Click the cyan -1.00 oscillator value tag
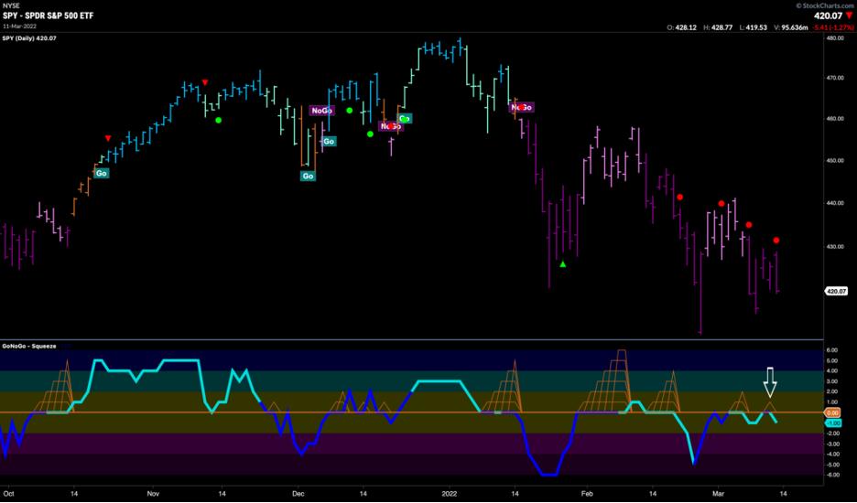The width and height of the screenshot is (857, 503). (x=834, y=423)
